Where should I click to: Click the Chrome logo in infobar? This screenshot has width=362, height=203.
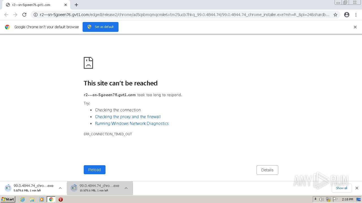pos(7,27)
